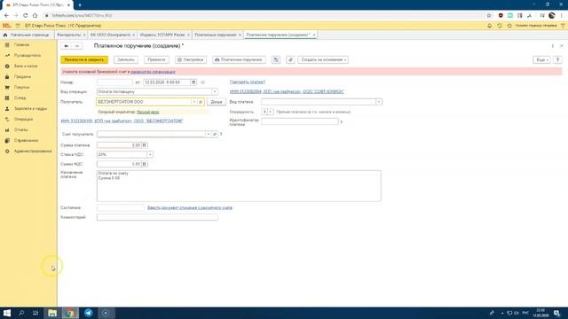The image size is (568, 319).
Task: Click the question mark help button
Action: (557, 59)
